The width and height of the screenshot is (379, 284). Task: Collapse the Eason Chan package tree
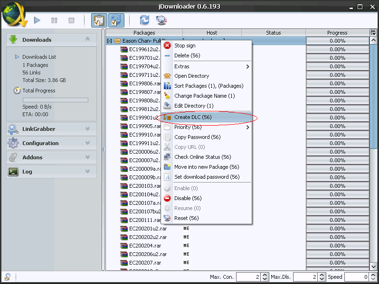[110, 41]
